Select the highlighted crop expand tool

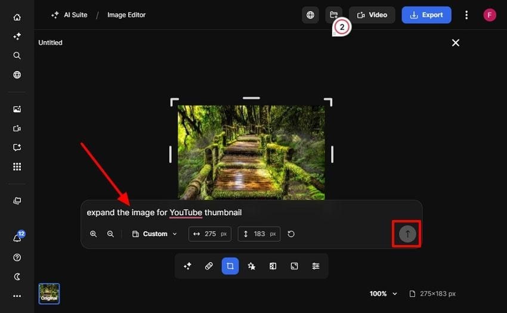coord(230,266)
